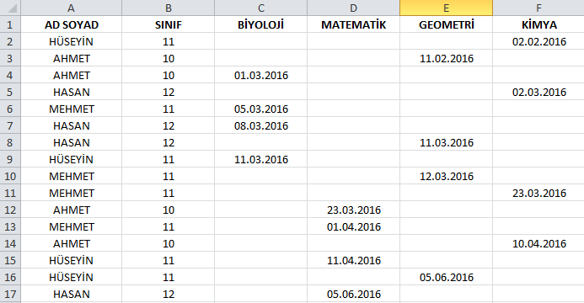Select class value 11 in row 15

(168, 260)
